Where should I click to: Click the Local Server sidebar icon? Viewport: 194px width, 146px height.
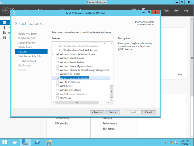tap(4, 28)
